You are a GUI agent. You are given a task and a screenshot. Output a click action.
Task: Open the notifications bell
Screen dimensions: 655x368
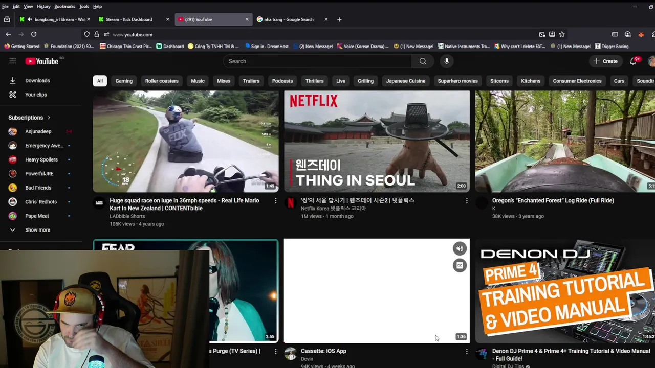pos(633,61)
